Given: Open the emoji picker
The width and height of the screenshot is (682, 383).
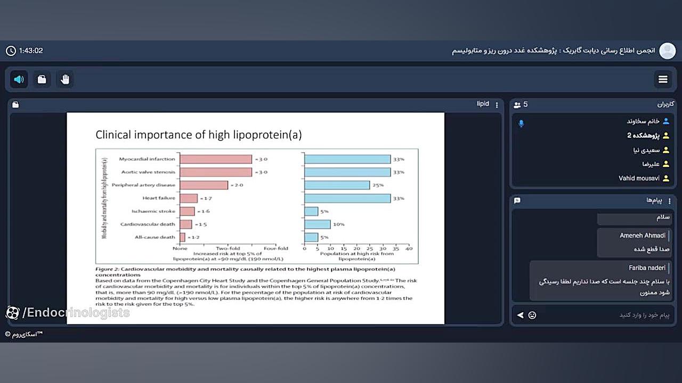Looking at the screenshot, I should [x=532, y=315].
